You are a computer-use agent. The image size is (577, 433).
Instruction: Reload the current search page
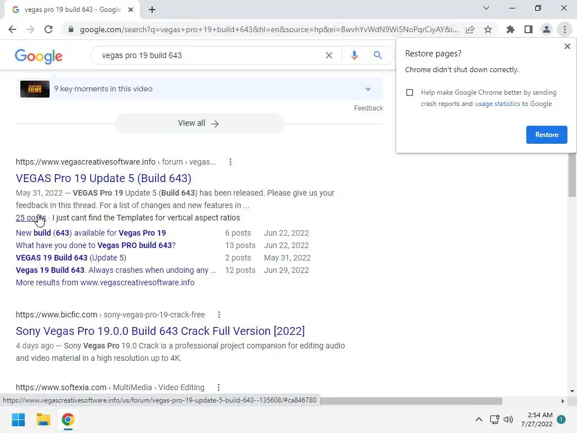tap(48, 29)
